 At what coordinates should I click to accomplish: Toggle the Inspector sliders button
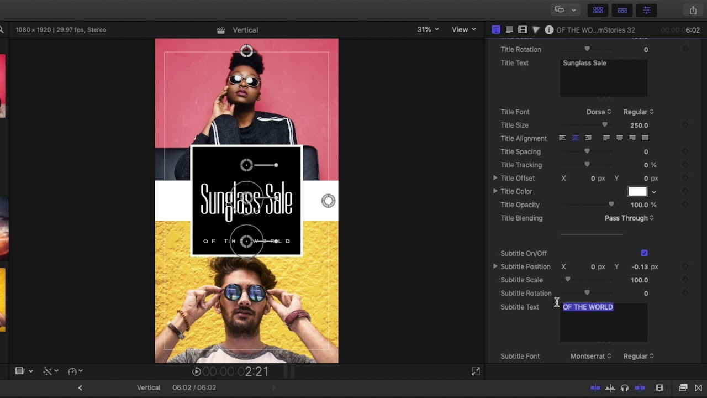(x=647, y=10)
